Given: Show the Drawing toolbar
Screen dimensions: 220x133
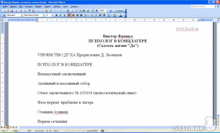Looking at the screenshot, I should [x=88, y=11].
